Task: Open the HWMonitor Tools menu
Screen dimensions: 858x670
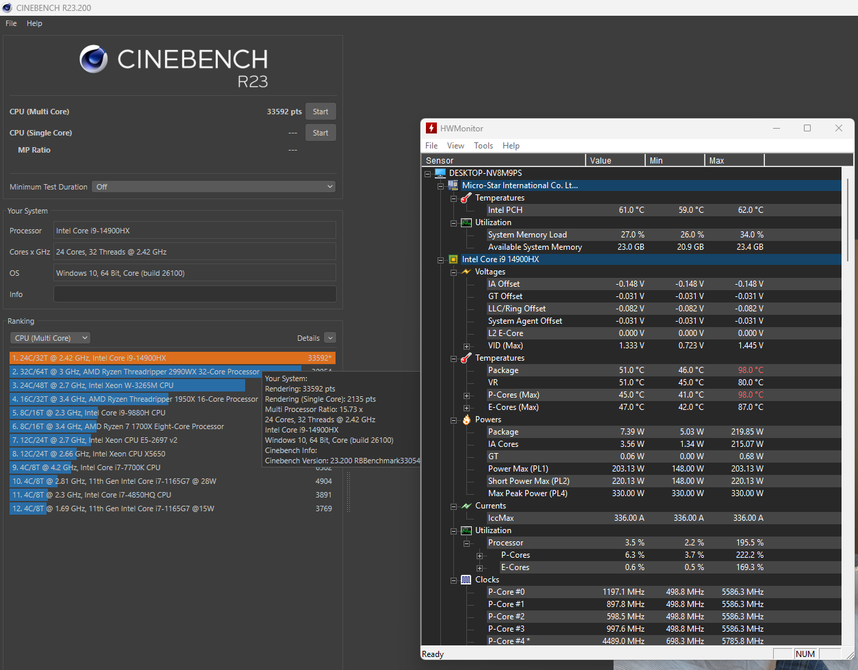Action: click(x=483, y=146)
